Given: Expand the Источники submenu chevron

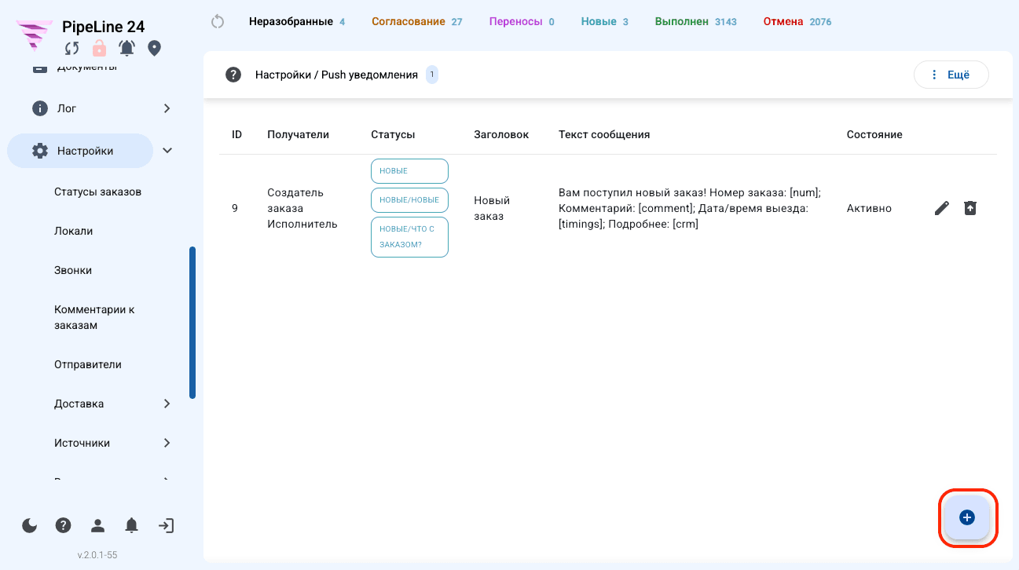Looking at the screenshot, I should [x=167, y=443].
